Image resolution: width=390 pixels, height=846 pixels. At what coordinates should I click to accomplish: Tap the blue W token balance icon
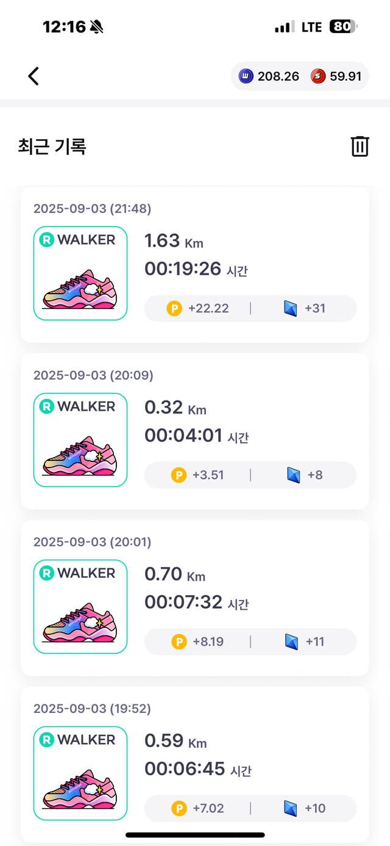point(246,76)
